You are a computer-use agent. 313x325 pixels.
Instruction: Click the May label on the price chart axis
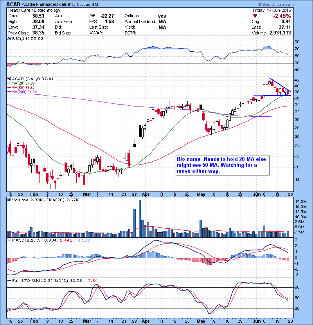(x=201, y=194)
